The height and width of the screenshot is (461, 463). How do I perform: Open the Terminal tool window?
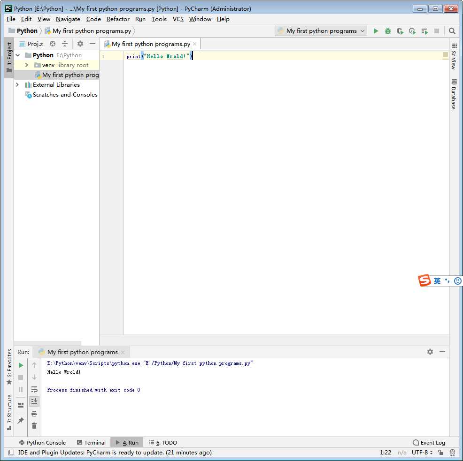tap(91, 442)
